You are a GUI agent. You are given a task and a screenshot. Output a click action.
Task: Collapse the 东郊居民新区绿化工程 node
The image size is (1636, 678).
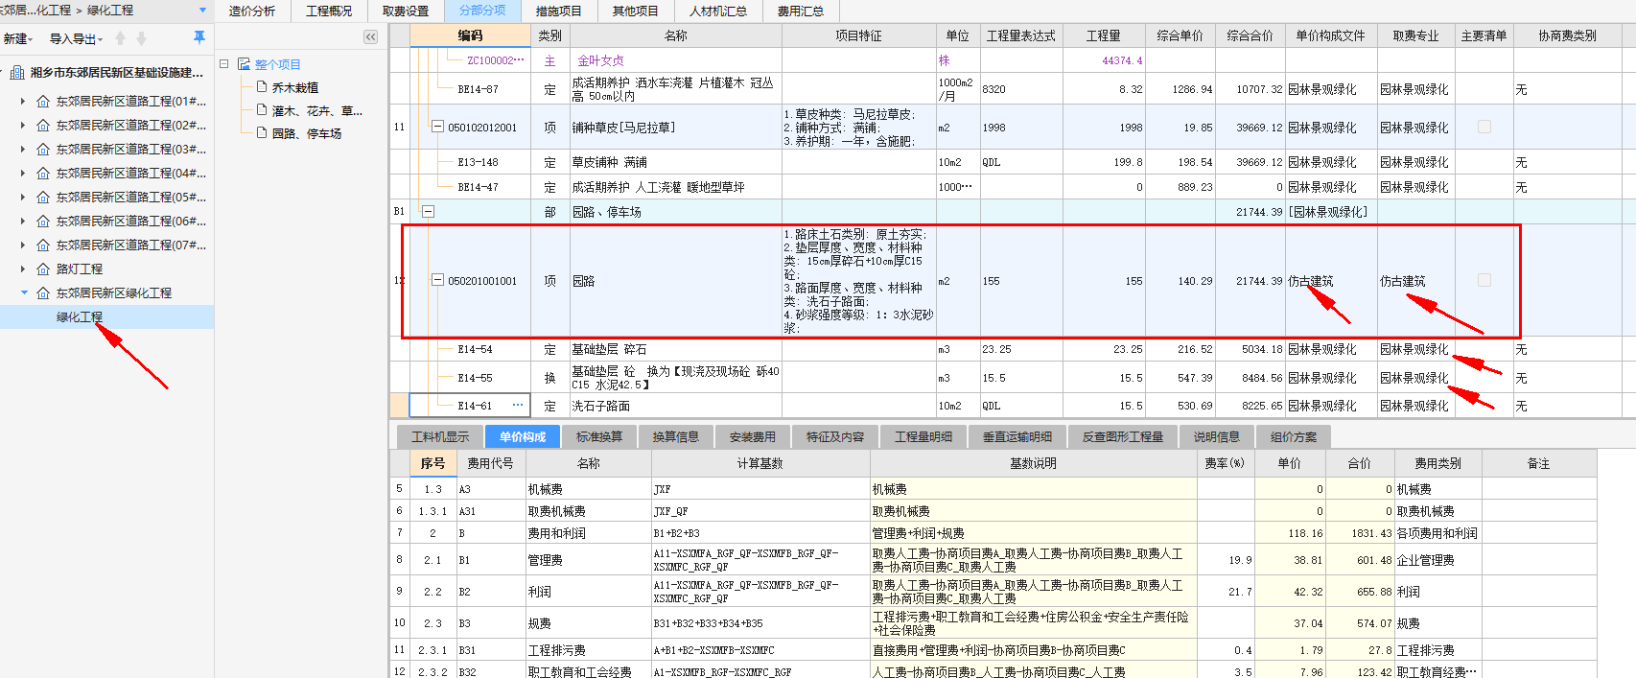(x=23, y=293)
